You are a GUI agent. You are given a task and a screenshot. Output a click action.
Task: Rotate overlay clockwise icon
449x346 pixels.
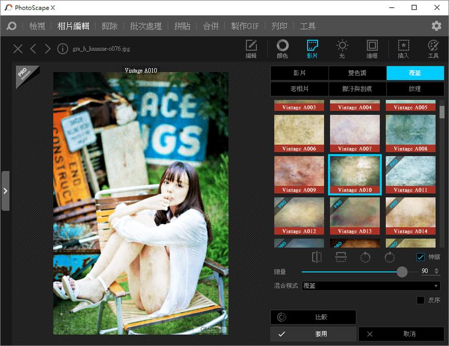[389, 257]
